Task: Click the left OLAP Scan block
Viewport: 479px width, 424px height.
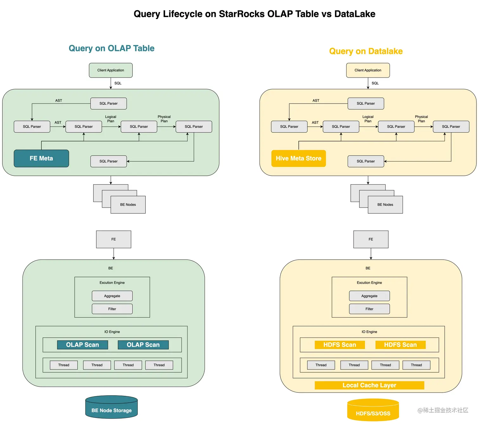Action: coord(82,345)
